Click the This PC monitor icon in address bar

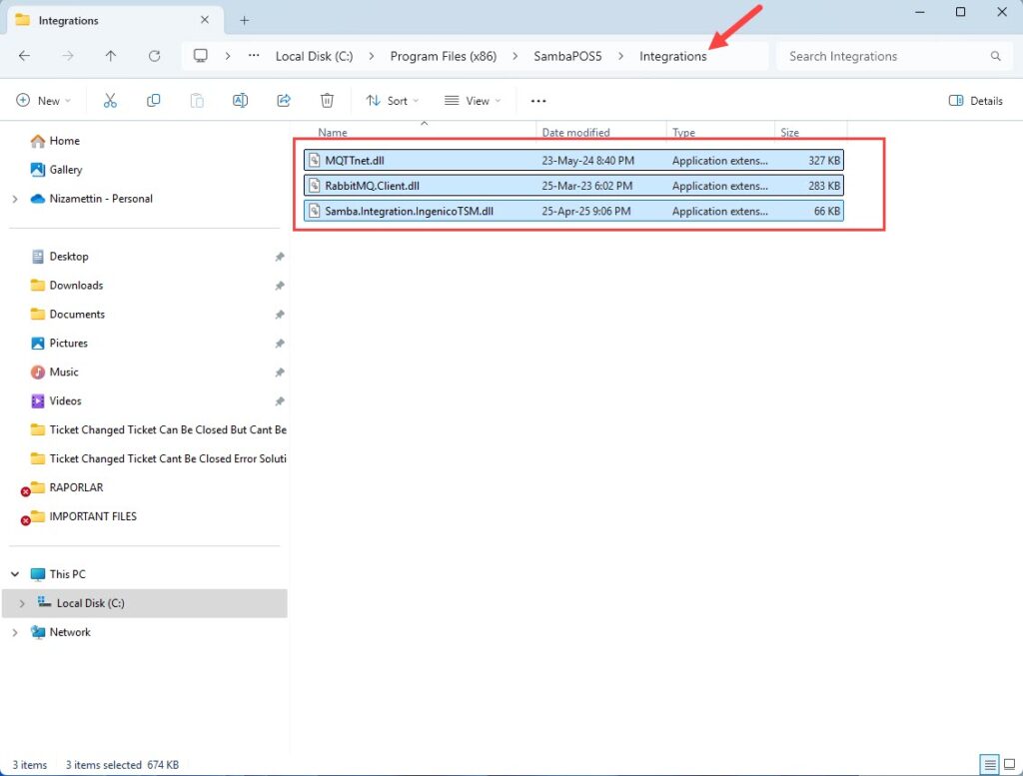click(200, 56)
